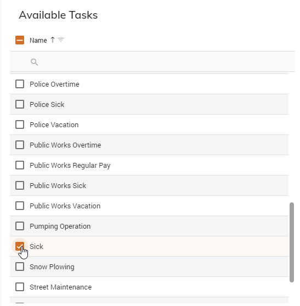Screen dimensions: 300x306
Task: Click the Snow Plowing row label
Action: [x=52, y=267]
